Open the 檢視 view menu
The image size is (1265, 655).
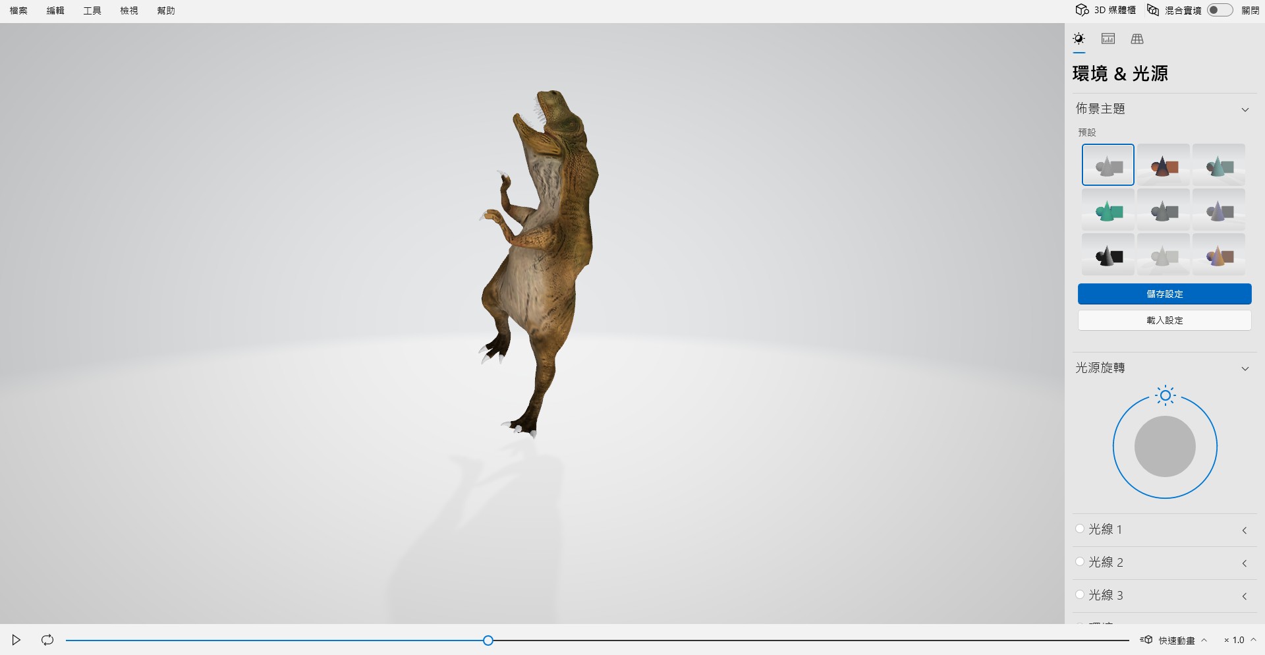129,11
